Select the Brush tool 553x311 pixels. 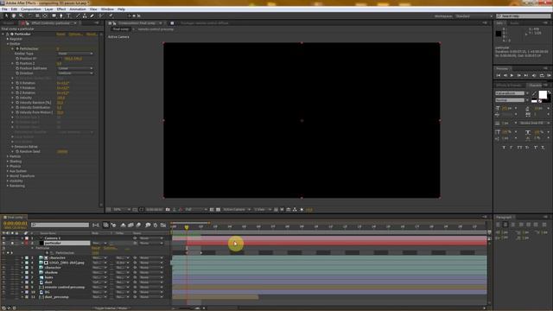[78, 16]
